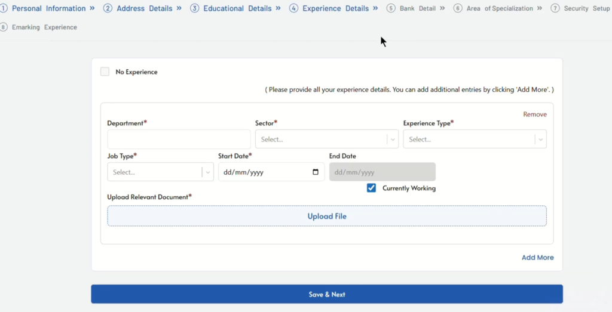Image resolution: width=612 pixels, height=312 pixels.
Task: Remove the experience entry via Remove link
Action: [x=534, y=115]
